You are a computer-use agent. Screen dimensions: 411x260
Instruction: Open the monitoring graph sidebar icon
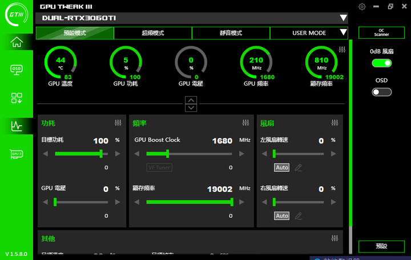pyautogui.click(x=17, y=126)
